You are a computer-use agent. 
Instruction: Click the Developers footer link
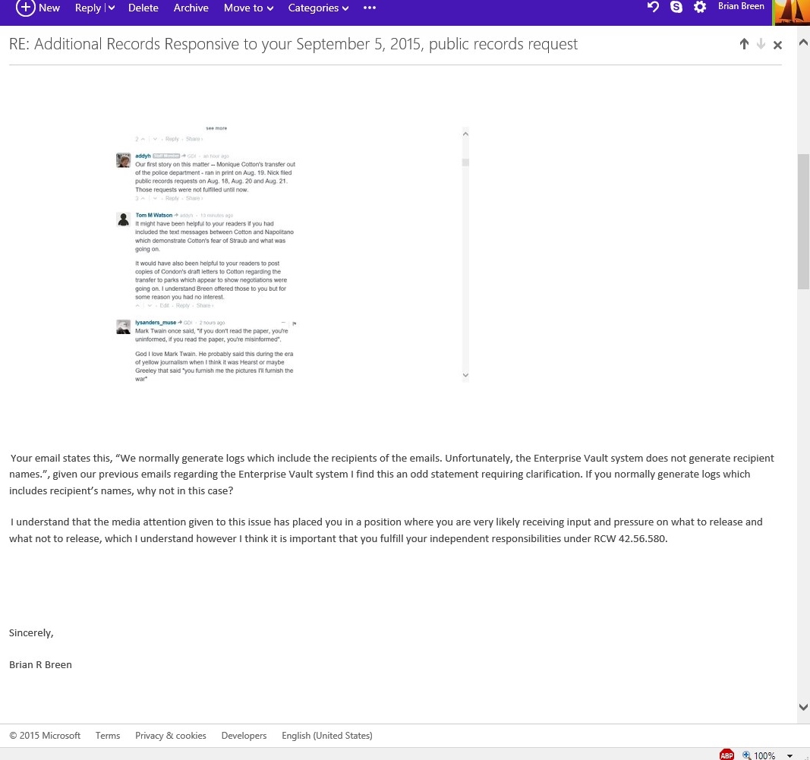244,735
